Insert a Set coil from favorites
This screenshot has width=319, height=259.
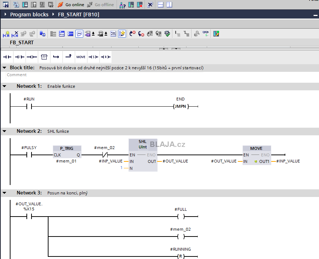93,57
